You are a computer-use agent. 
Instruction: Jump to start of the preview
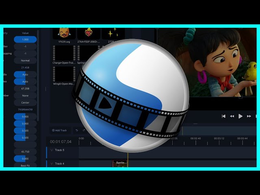point(223,116)
